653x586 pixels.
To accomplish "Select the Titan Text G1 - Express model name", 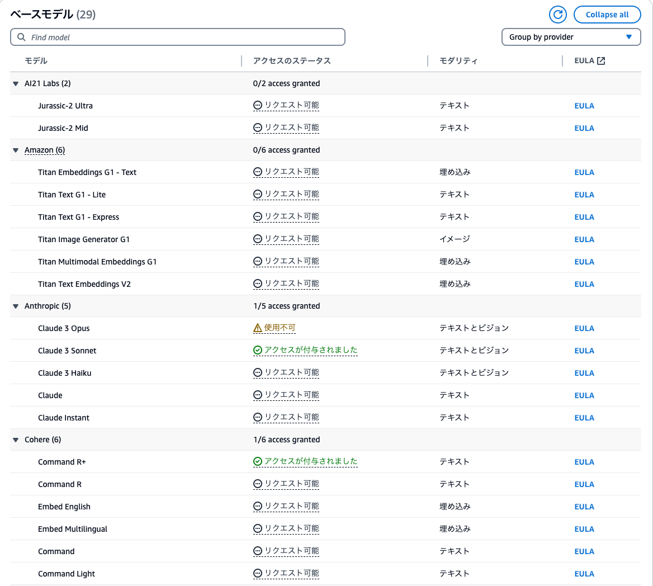I will [x=78, y=217].
